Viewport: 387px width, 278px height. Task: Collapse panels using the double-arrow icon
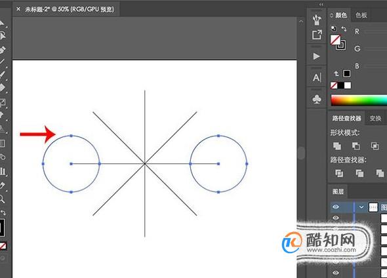click(321, 5)
